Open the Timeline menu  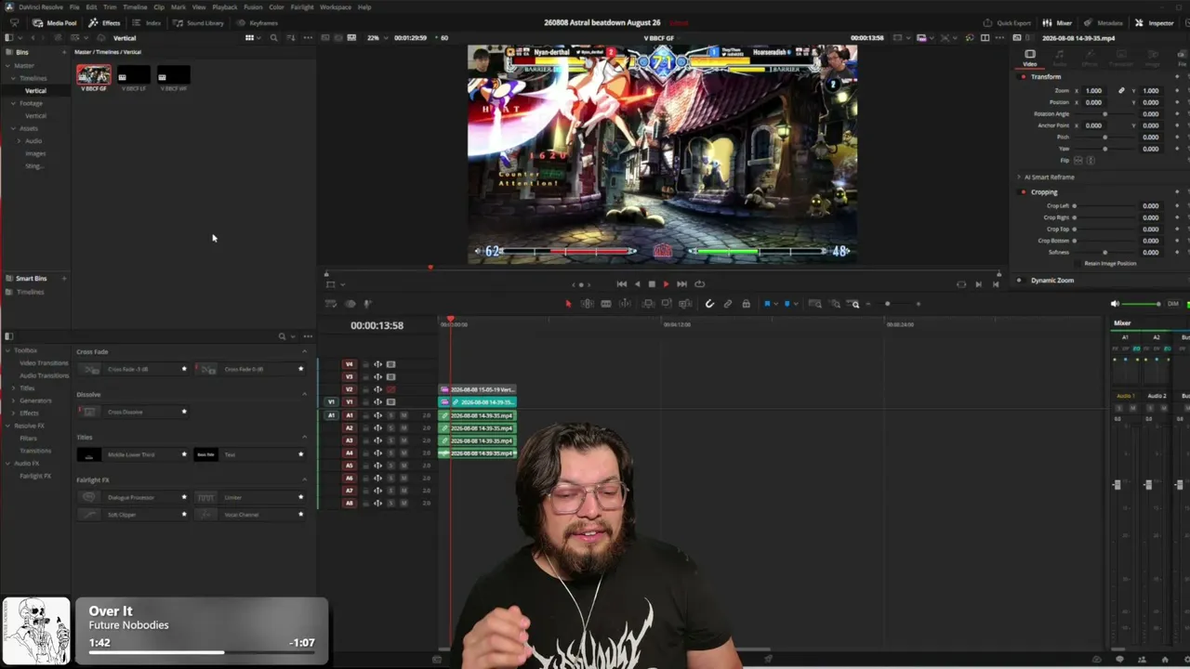135,7
